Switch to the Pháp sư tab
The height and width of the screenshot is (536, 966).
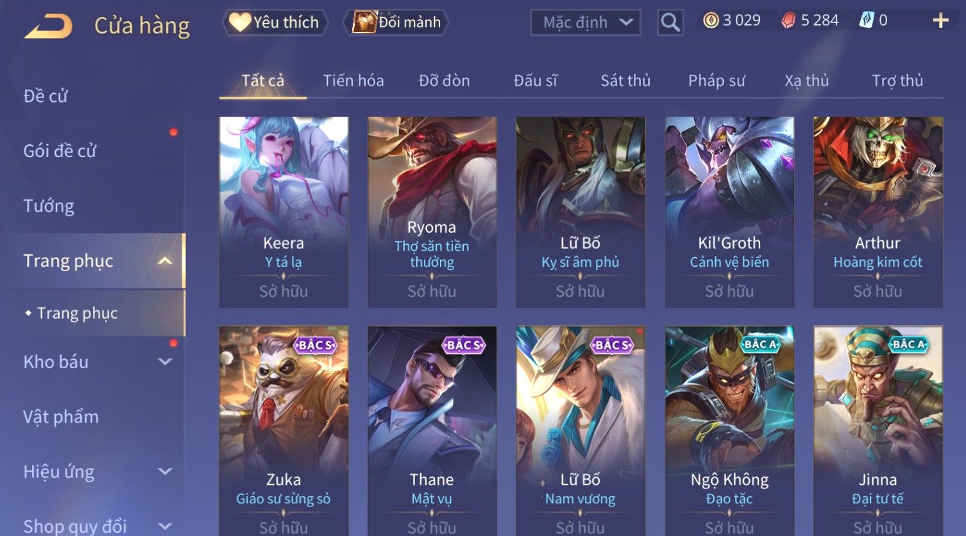(x=716, y=81)
